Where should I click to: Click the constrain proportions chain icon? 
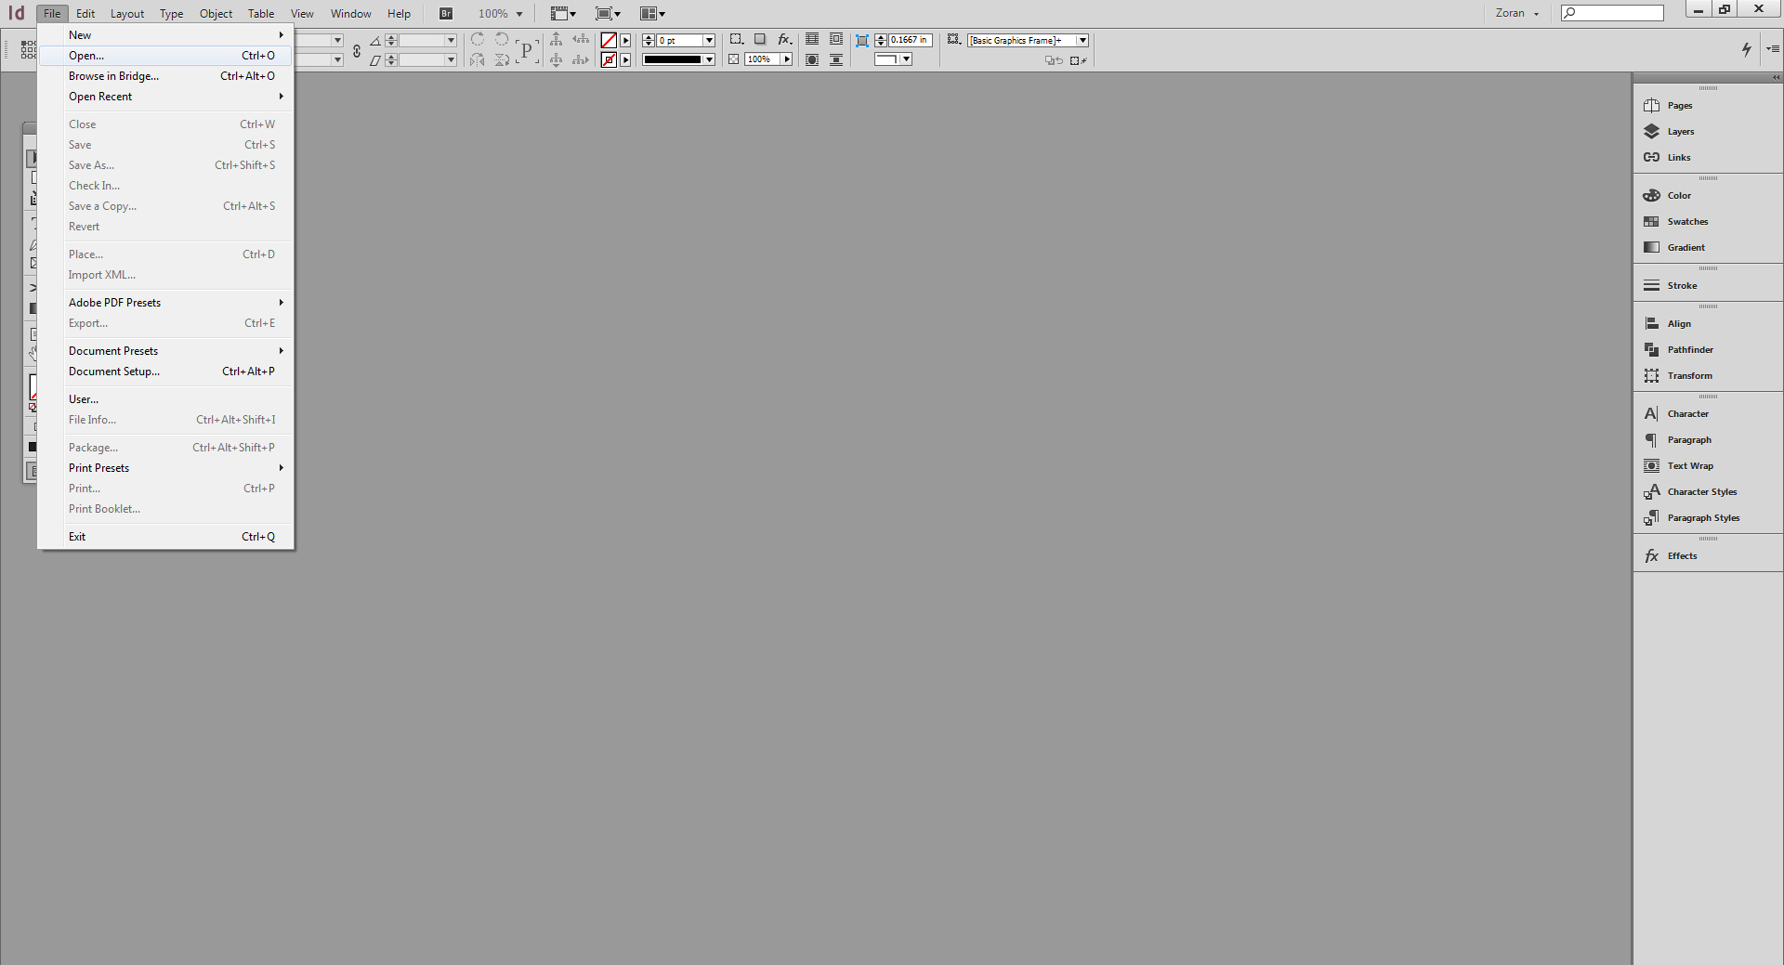coord(357,50)
